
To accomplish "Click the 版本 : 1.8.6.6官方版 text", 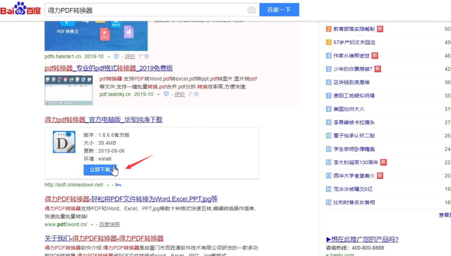I will [106, 135].
